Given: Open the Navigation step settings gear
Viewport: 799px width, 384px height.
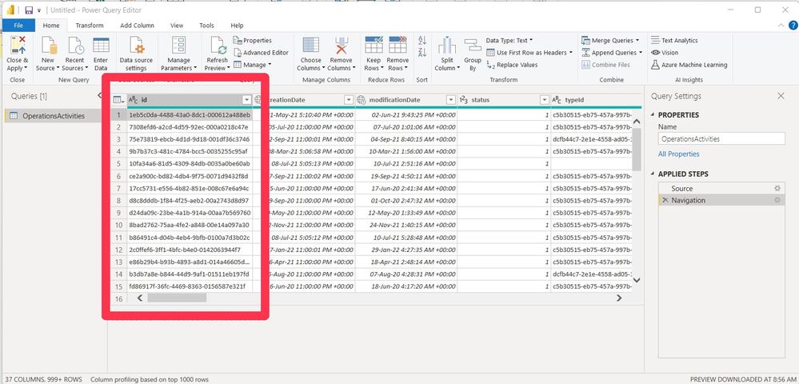Looking at the screenshot, I should [777, 201].
